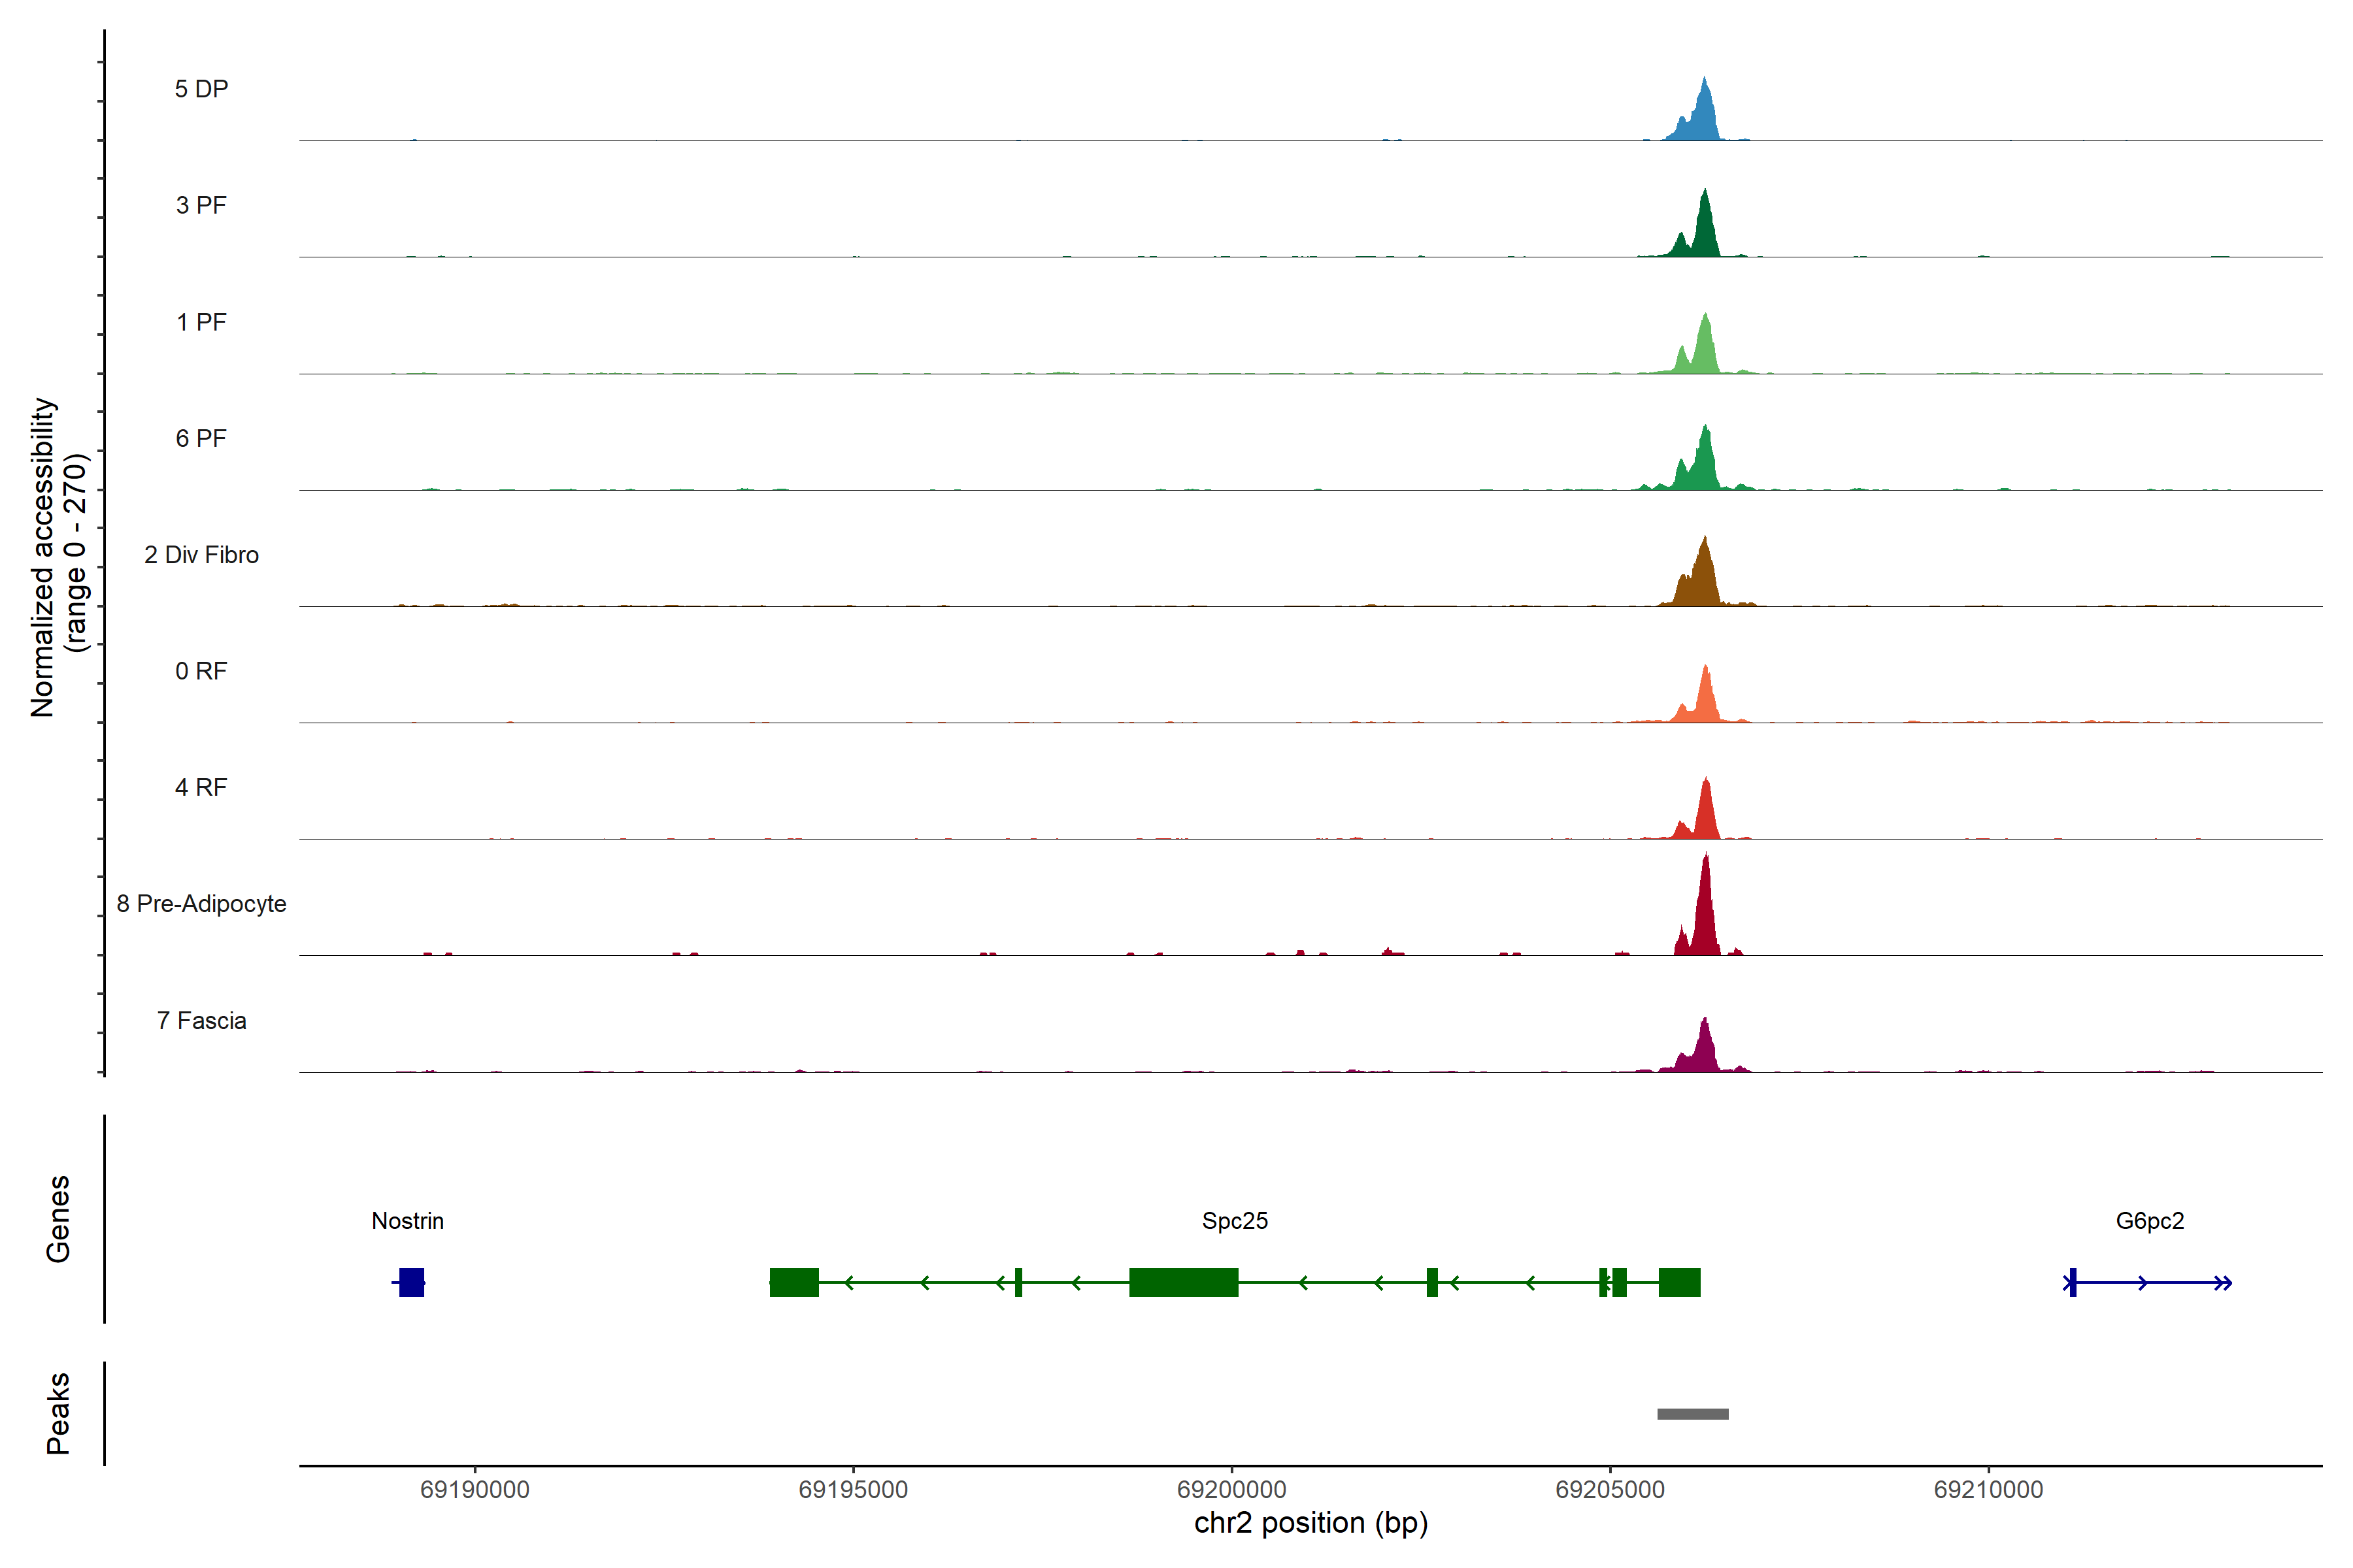Click the 69200000 axis tick label
Screen dimensions: 2353x1568
pyautogui.click(x=1231, y=1489)
